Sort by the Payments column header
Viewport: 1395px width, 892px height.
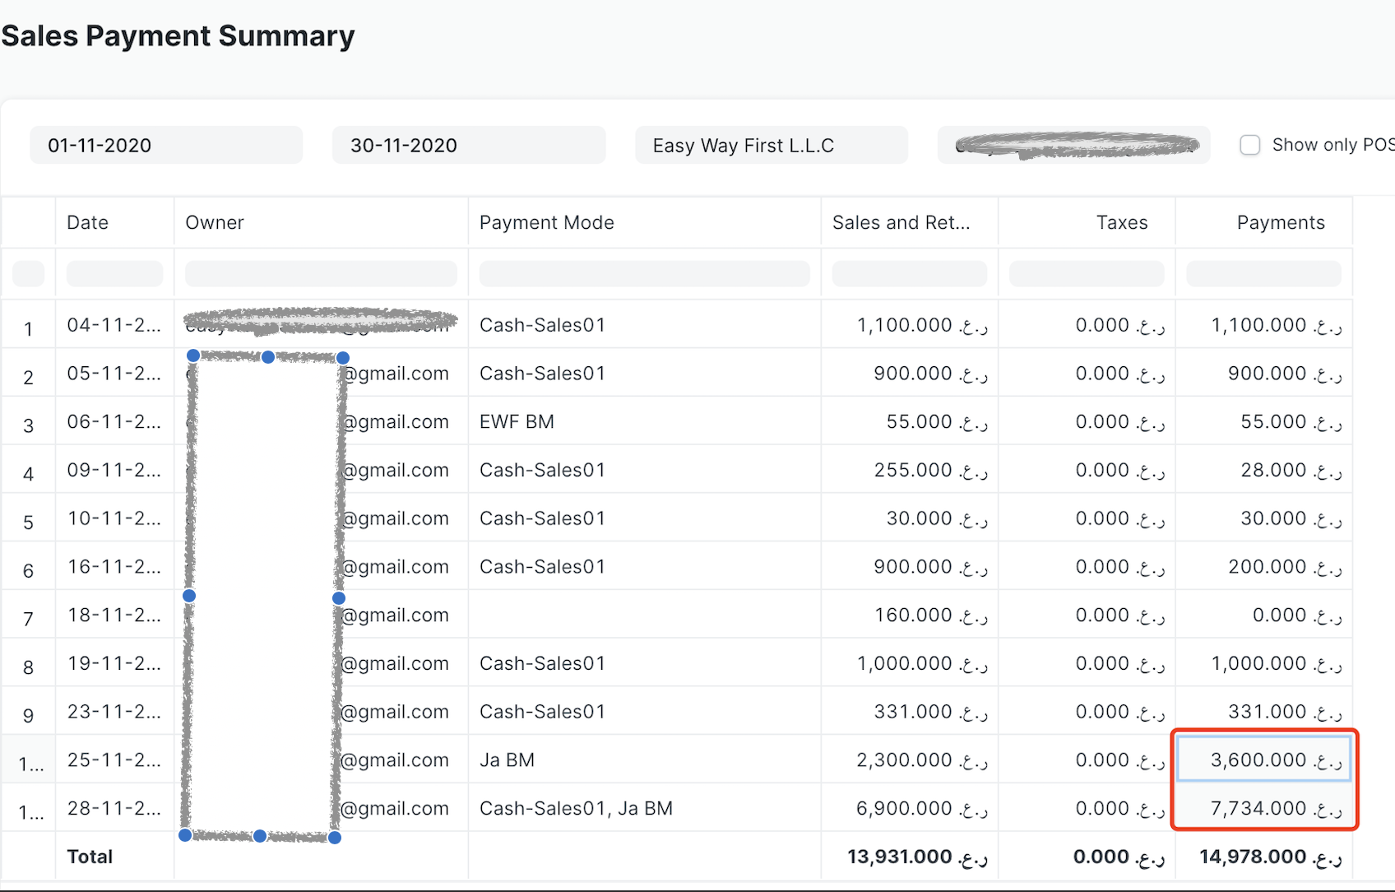[x=1281, y=222]
